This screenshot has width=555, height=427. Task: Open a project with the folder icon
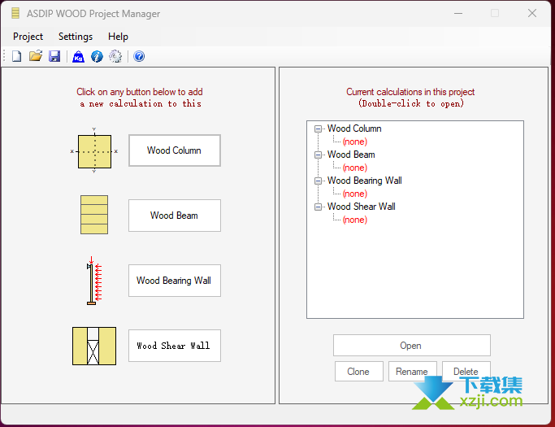pyautogui.click(x=36, y=56)
